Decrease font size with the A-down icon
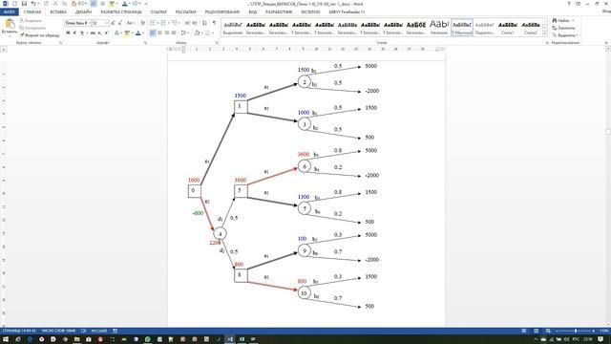Viewport: 611px width, 344px height. pyautogui.click(x=120, y=23)
